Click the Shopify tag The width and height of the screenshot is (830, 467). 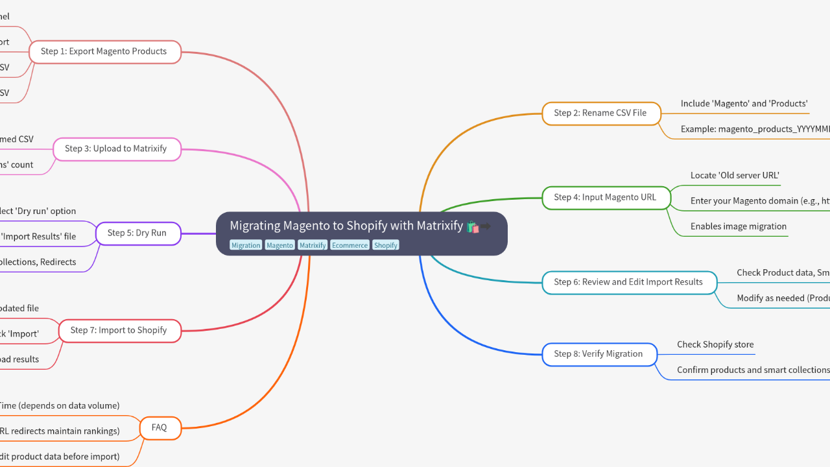coord(385,245)
